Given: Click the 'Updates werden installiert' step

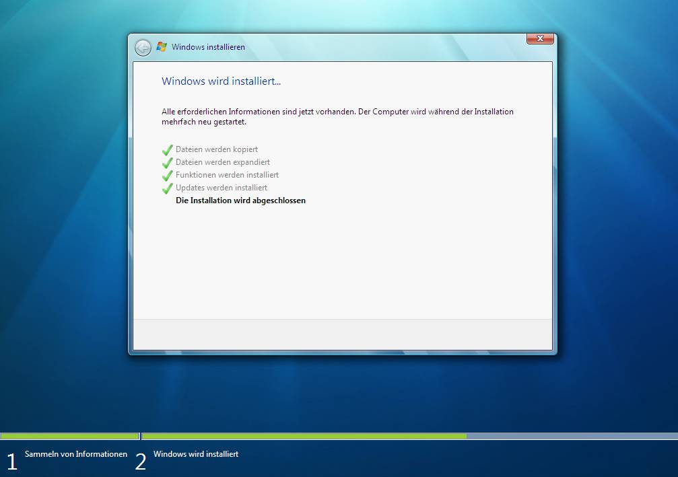Looking at the screenshot, I should click(x=222, y=188).
